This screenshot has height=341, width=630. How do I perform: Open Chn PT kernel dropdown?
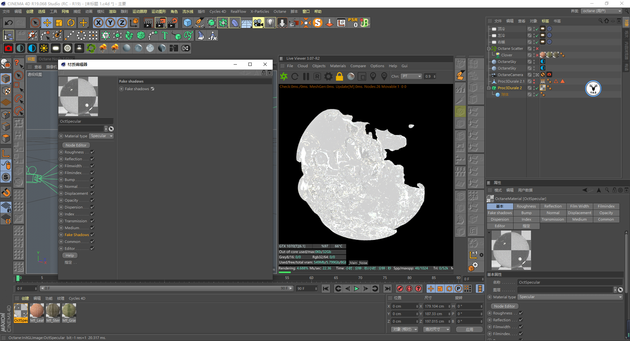(412, 76)
